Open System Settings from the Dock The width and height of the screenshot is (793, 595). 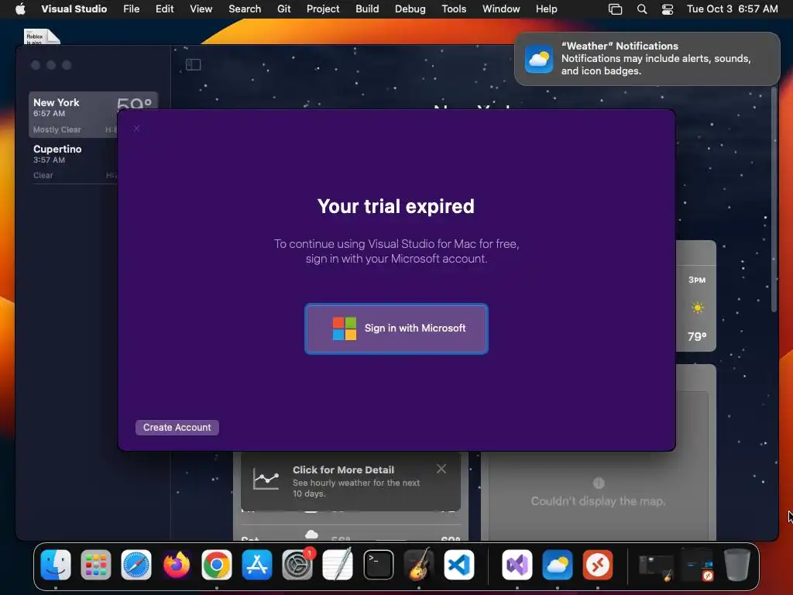click(297, 565)
